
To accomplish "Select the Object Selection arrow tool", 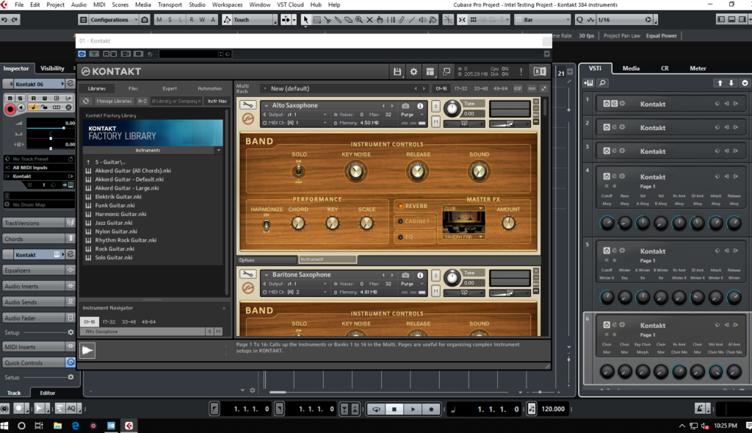I will click(305, 20).
